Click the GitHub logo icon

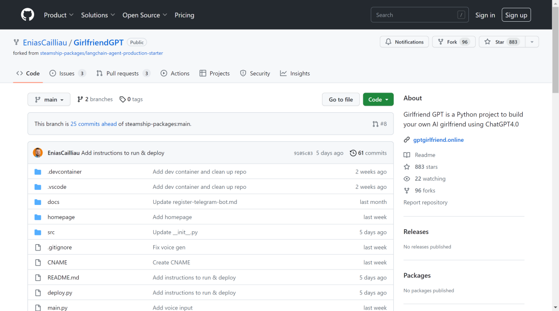pos(27,15)
